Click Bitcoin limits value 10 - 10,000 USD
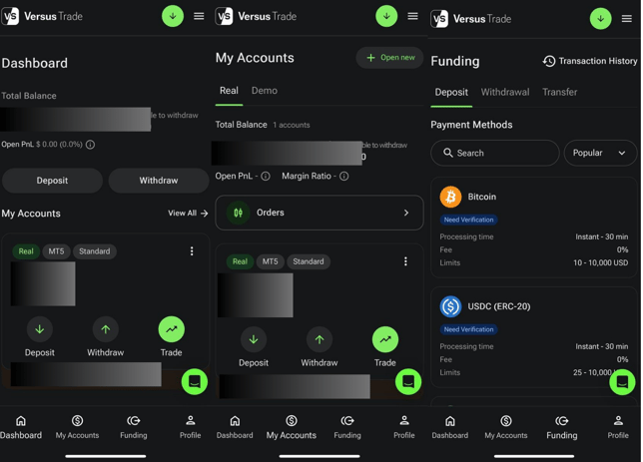Image resolution: width=643 pixels, height=462 pixels. click(600, 262)
